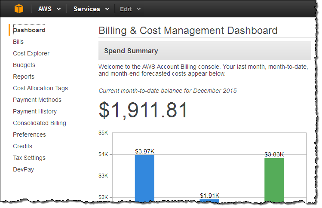
Task: Open Budgets from the sidebar
Action: pyautogui.click(x=24, y=65)
